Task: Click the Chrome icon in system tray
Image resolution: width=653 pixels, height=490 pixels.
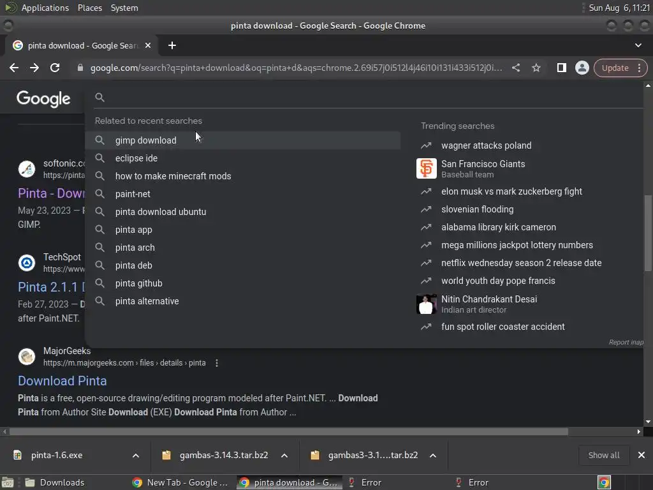Action: [x=604, y=482]
